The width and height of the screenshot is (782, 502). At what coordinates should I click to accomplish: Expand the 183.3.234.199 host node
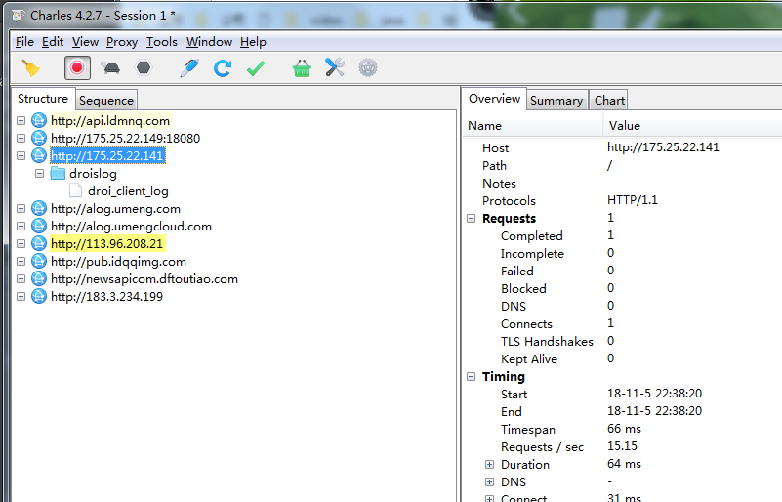(21, 296)
